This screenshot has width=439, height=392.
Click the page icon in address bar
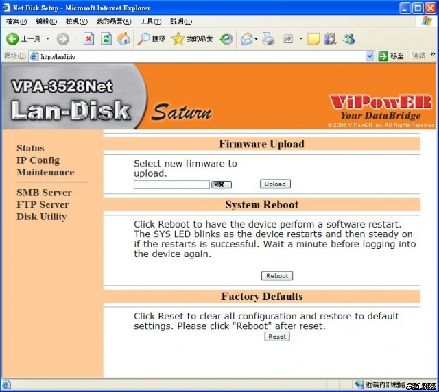(x=34, y=56)
